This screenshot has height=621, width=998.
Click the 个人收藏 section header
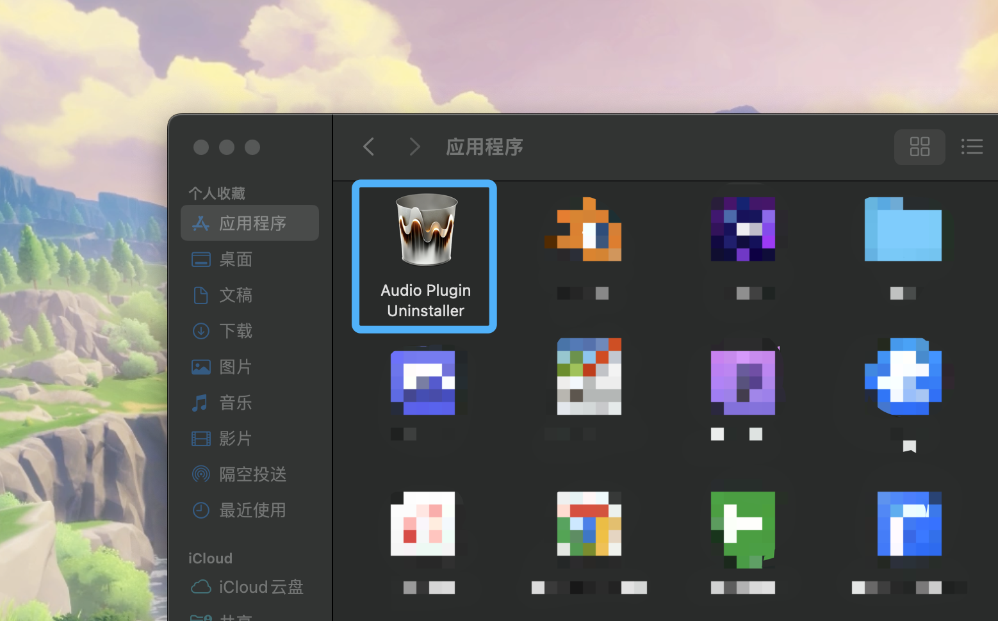(x=217, y=193)
